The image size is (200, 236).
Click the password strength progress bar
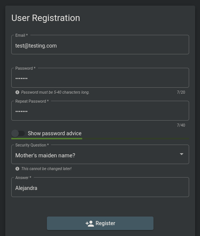click(x=100, y=139)
